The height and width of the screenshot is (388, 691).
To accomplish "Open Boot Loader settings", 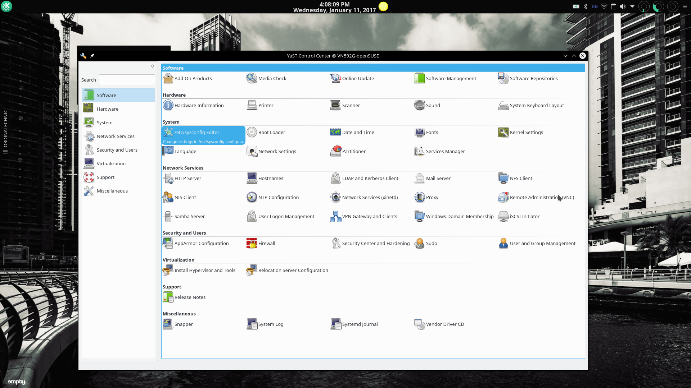I will point(266,132).
